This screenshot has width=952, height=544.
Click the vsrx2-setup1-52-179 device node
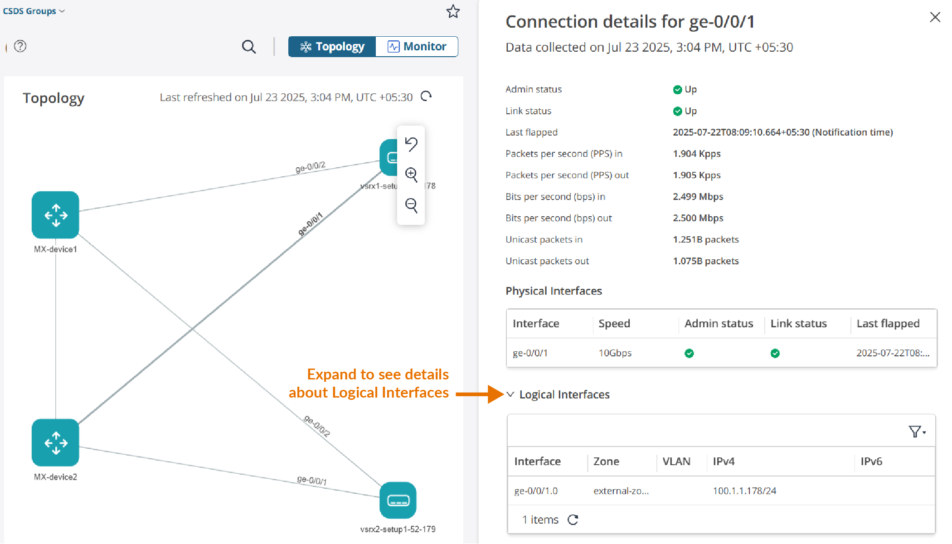point(398,500)
